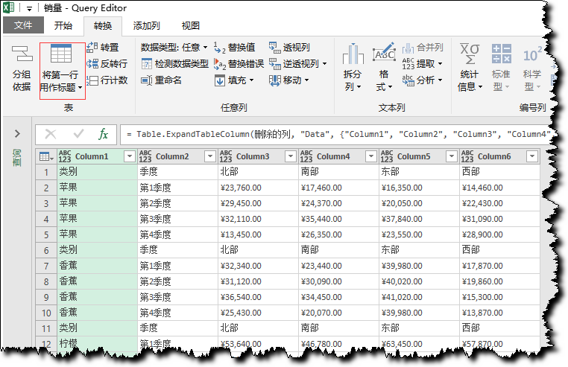Image resolution: width=568 pixels, height=367 pixels.
Task: Open the Fill (填充) menu
Action: pyautogui.click(x=234, y=80)
